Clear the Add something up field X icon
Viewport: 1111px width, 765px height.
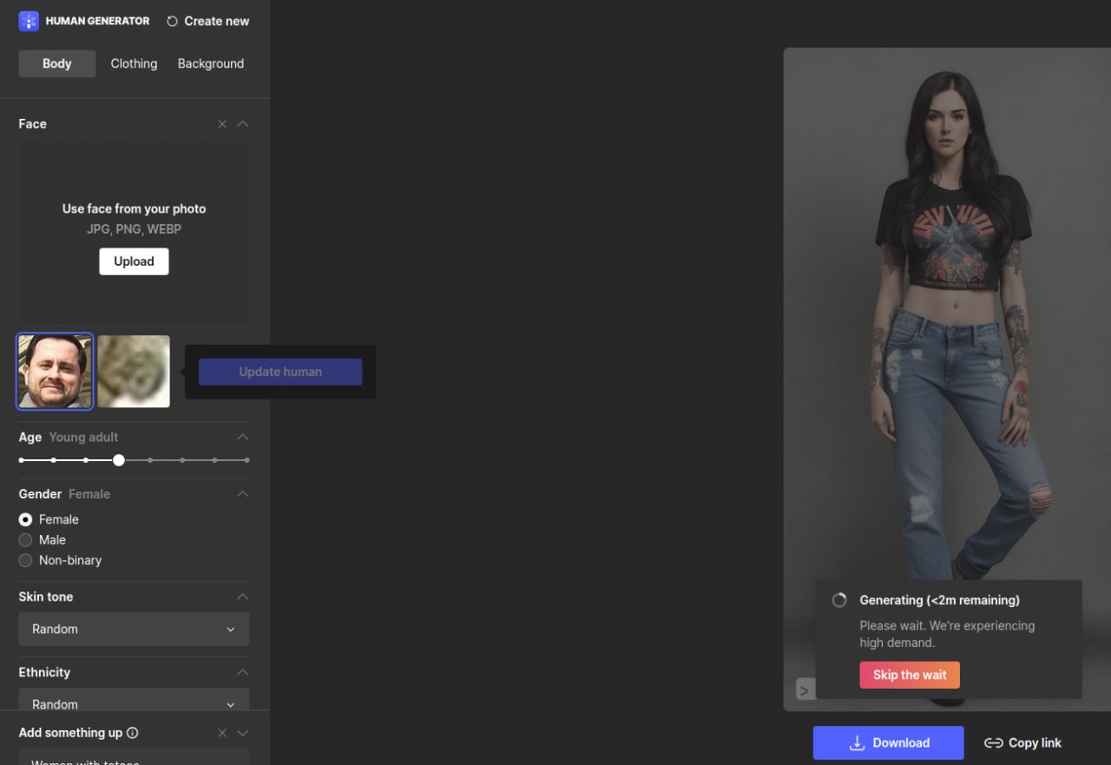[x=222, y=733]
